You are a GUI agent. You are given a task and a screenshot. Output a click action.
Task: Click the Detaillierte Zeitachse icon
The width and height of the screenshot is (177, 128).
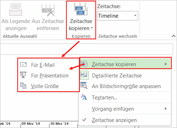tap(84, 75)
